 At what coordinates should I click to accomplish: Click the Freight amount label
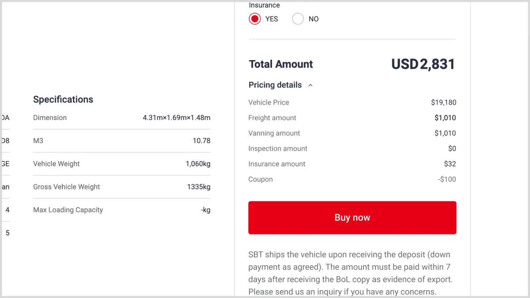pyautogui.click(x=272, y=118)
